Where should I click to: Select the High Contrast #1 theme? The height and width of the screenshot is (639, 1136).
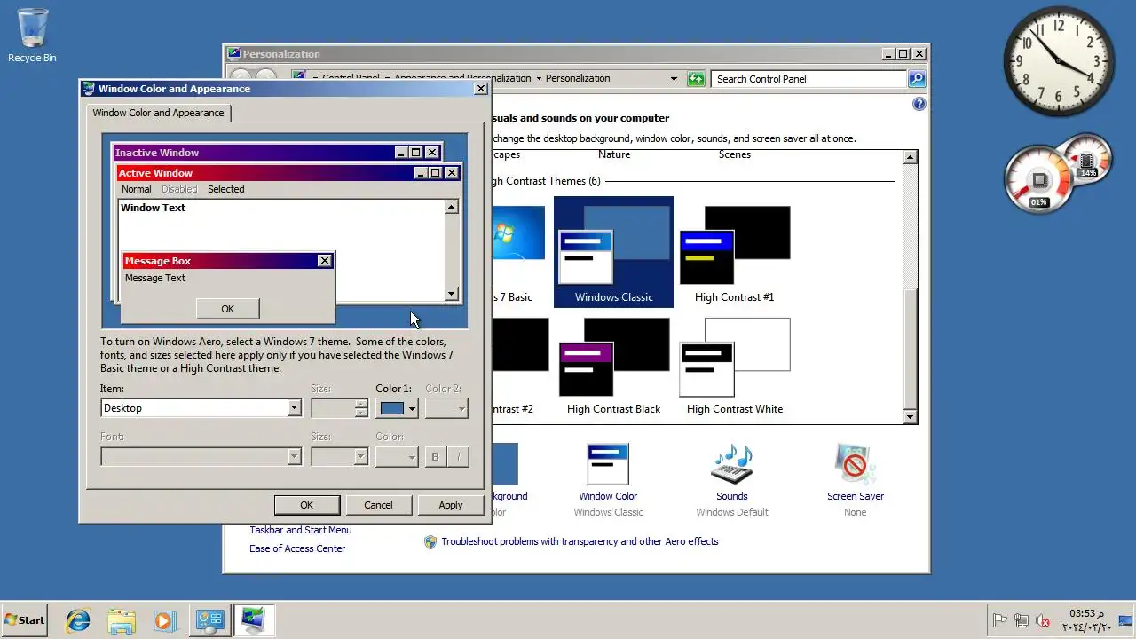point(735,252)
